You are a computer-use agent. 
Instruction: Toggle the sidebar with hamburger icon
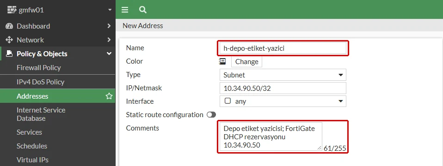(125, 10)
